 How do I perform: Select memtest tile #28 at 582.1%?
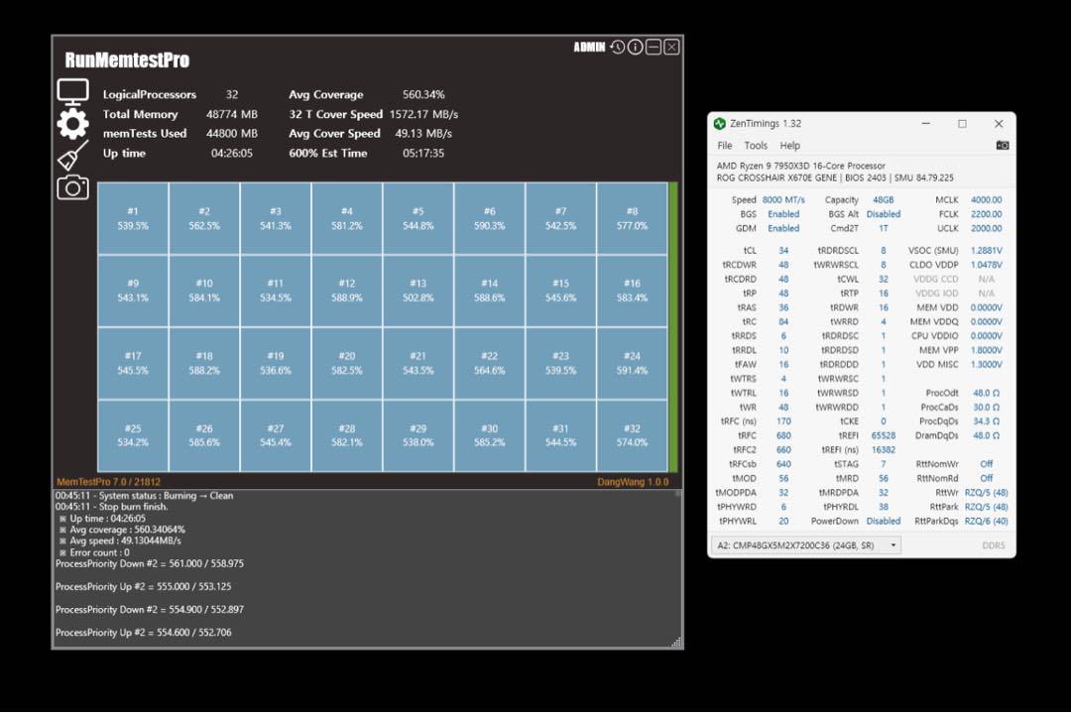point(347,435)
